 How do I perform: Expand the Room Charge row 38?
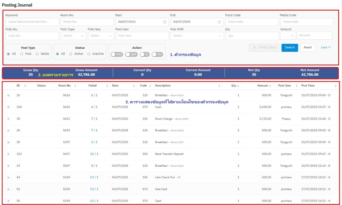[8, 119]
